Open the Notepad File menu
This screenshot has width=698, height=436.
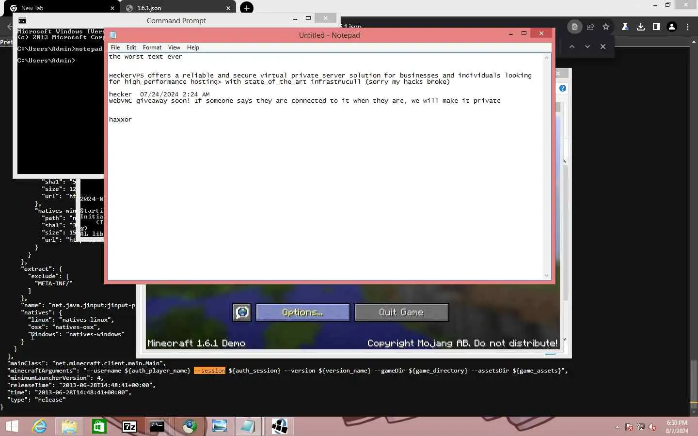tap(115, 47)
